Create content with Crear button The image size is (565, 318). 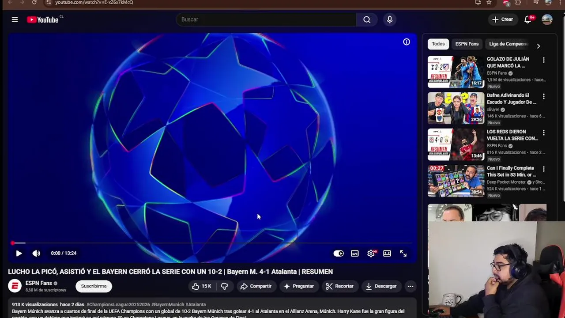(x=503, y=19)
